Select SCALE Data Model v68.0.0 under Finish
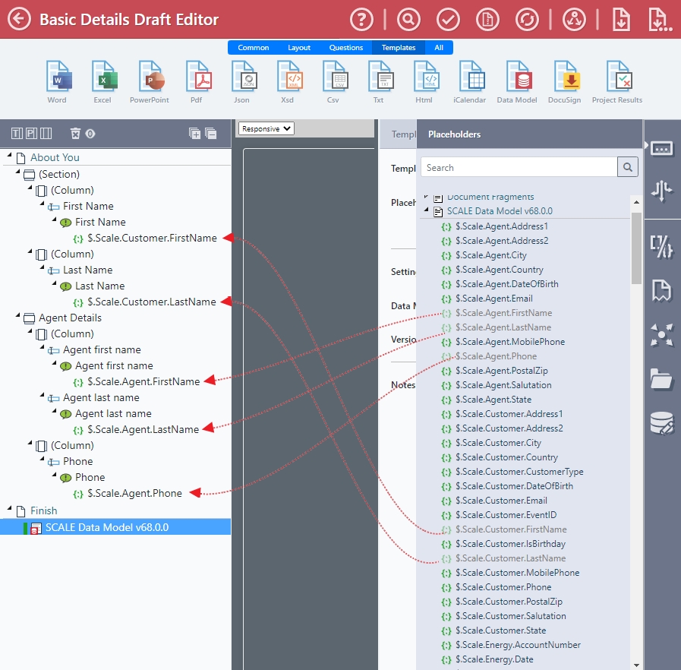The width and height of the screenshot is (681, 670). pyautogui.click(x=106, y=527)
